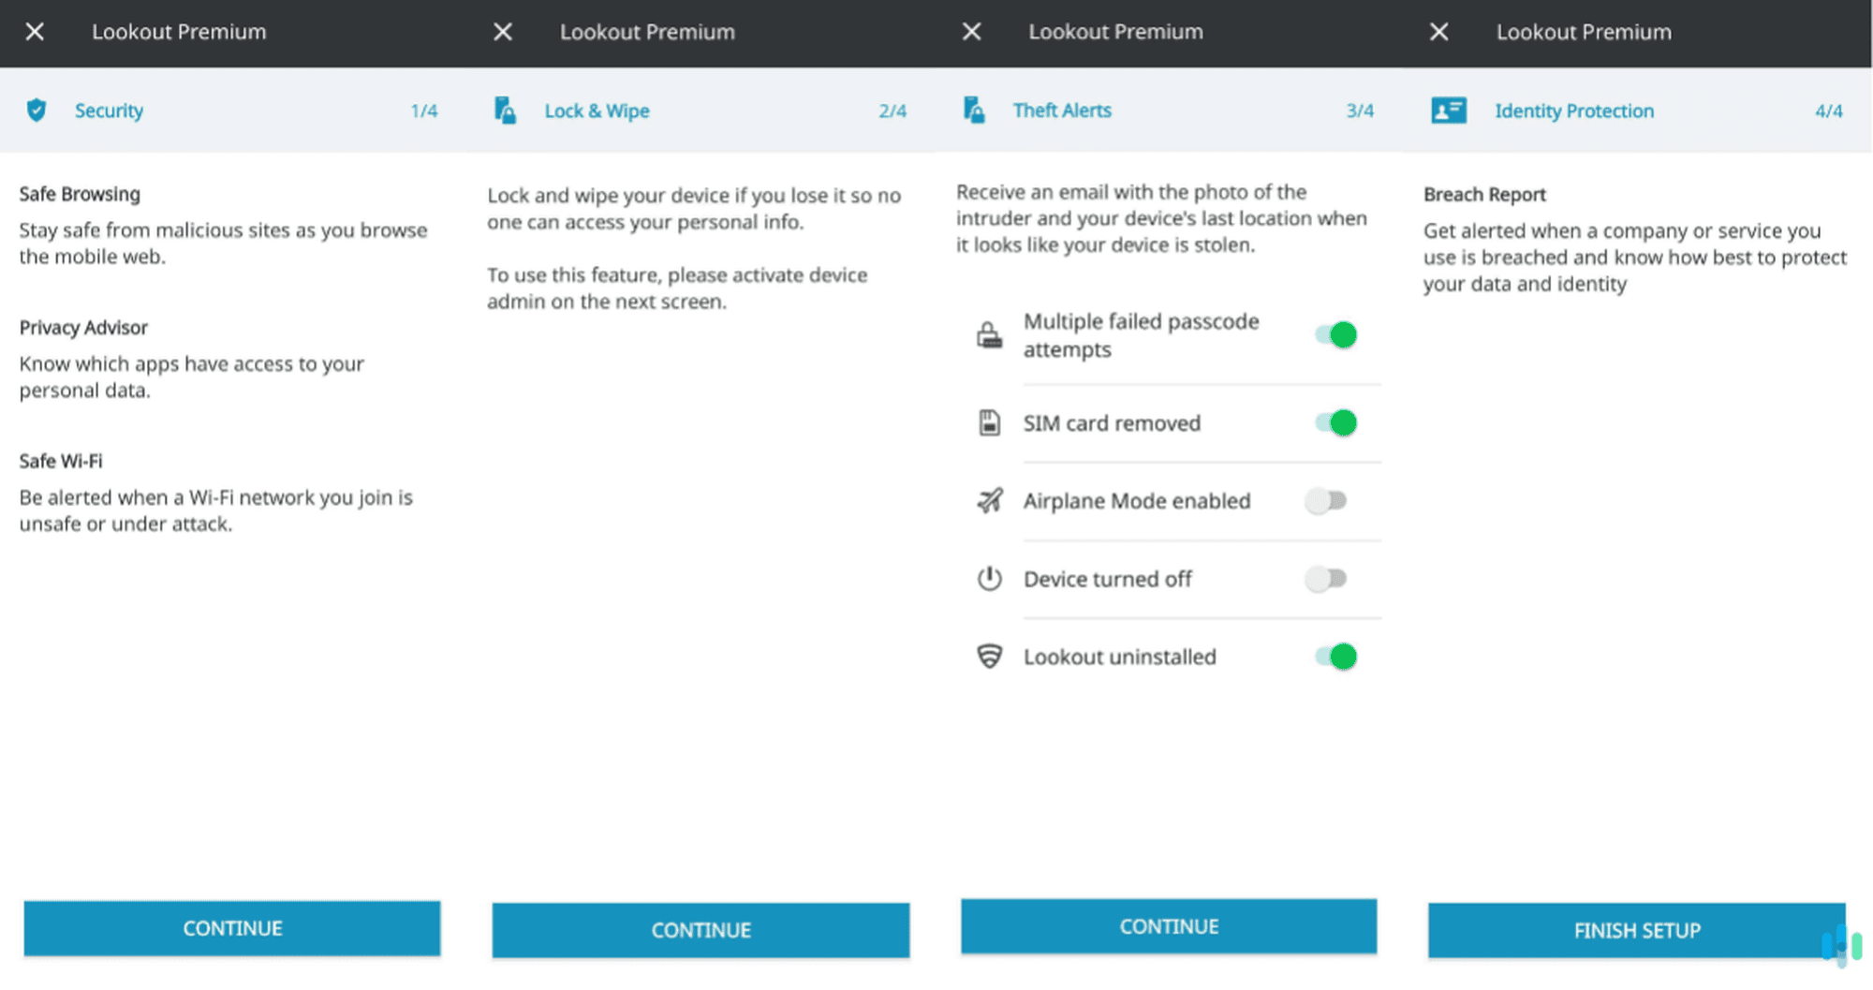The height and width of the screenshot is (990, 1873).
Task: Select the Theft Alerts lock icon
Action: pos(975,111)
